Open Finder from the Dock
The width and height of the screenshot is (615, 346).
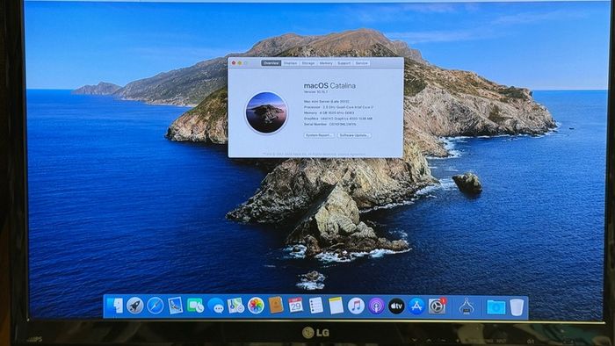point(115,306)
